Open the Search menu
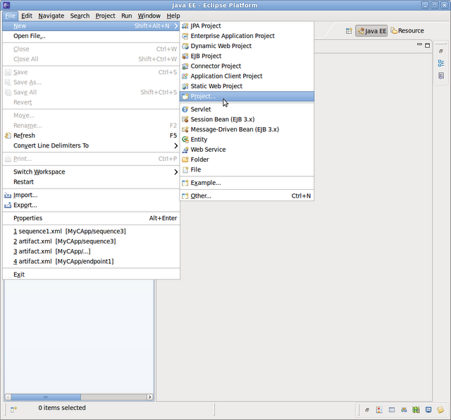Image resolution: width=451 pixels, height=420 pixels. point(80,16)
